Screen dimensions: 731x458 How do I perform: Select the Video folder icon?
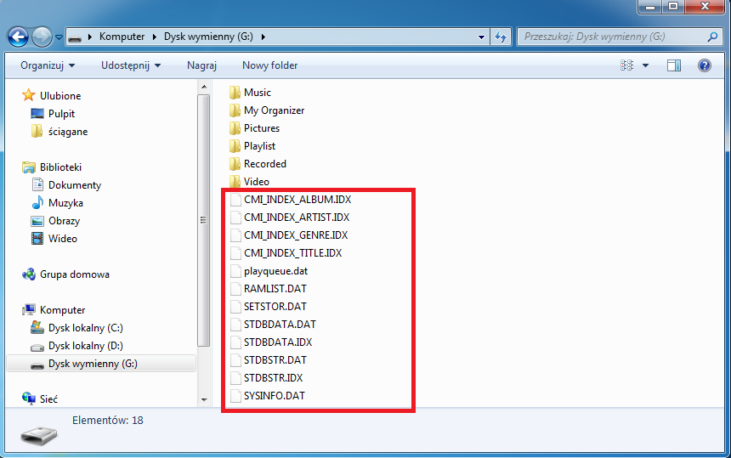[x=235, y=181]
